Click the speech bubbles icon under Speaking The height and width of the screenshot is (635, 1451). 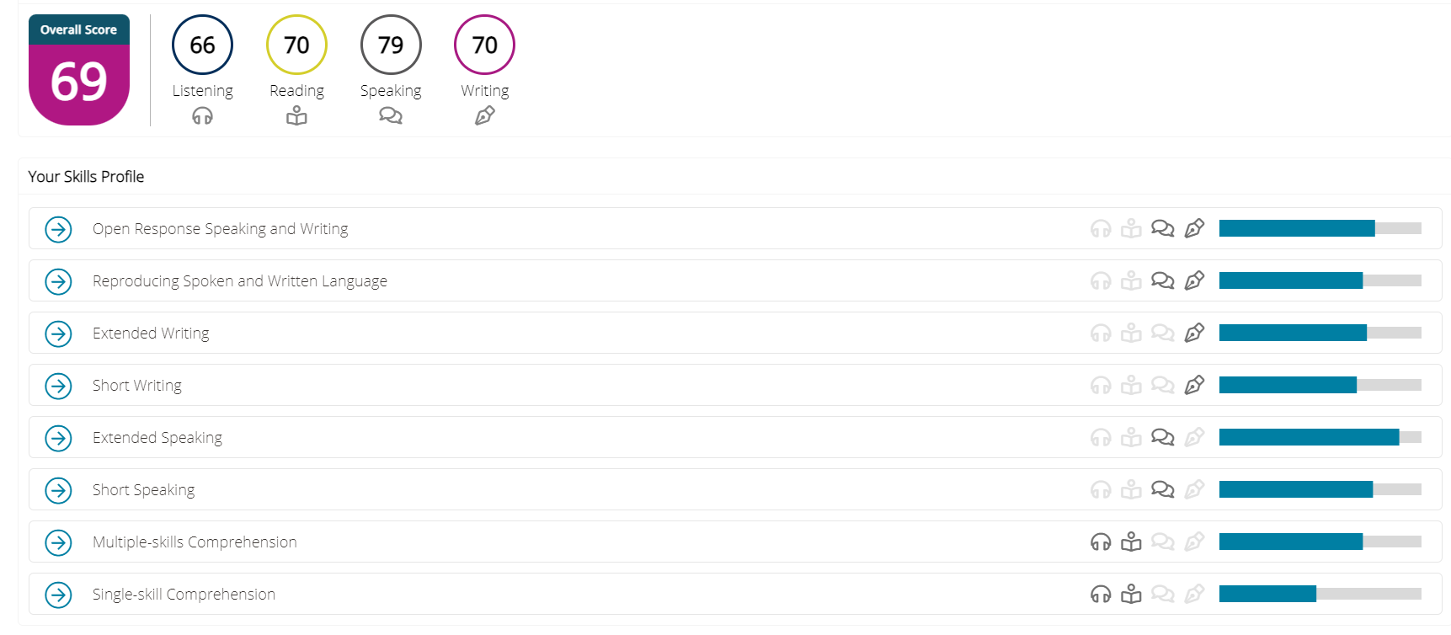[391, 116]
